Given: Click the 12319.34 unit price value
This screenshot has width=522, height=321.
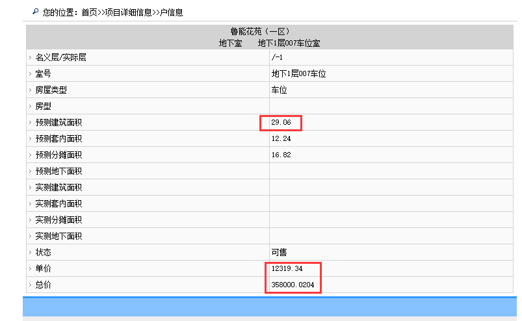Looking at the screenshot, I should pos(287,268).
